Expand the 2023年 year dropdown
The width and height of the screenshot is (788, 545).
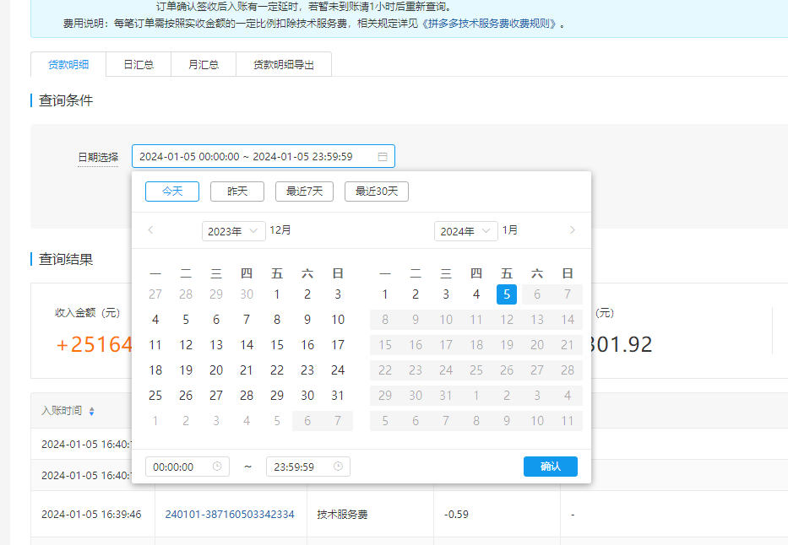[233, 231]
